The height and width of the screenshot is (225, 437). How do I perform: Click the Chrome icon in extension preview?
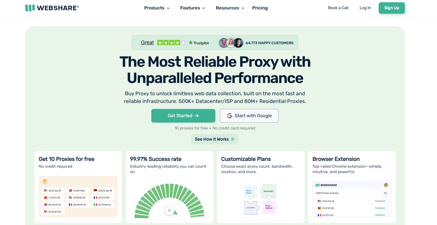(x=386, y=185)
